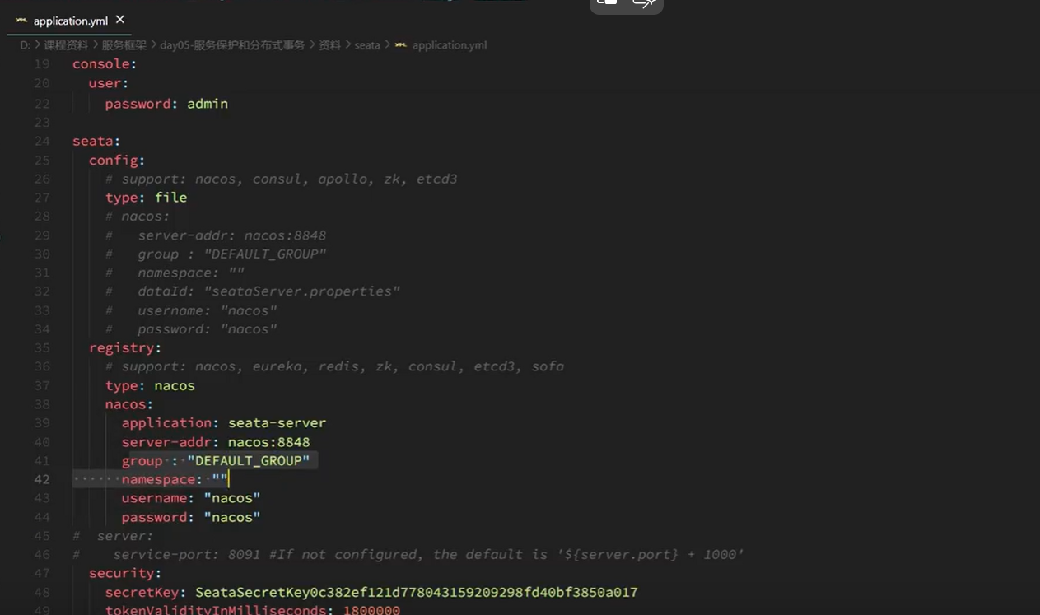Open the 资料 breadcrumb folder

[329, 45]
